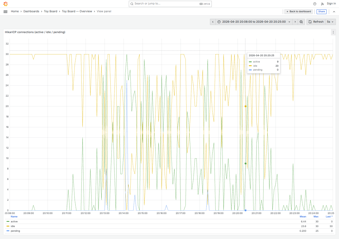339x239 pixels.
Task: Click the ctrl+k shortcut hint
Action: pos(205,4)
